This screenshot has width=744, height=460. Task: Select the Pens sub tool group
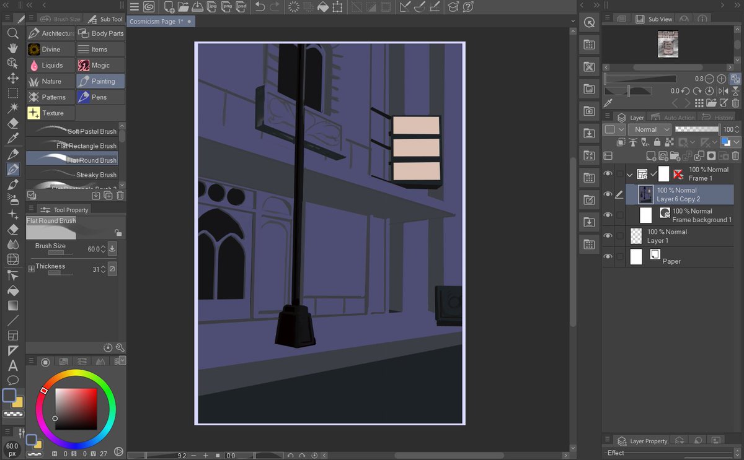point(100,97)
